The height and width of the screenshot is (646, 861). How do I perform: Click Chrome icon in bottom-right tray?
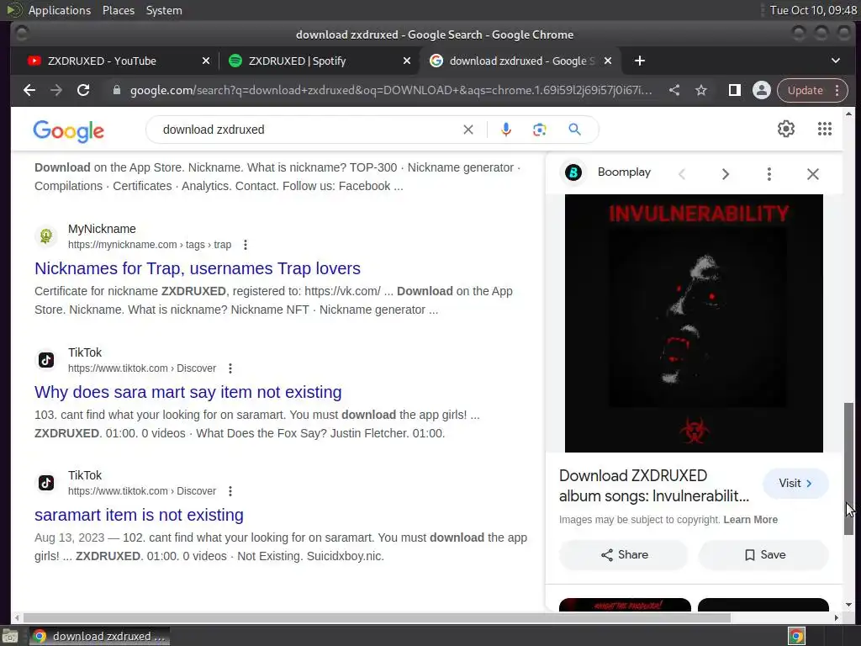(796, 636)
